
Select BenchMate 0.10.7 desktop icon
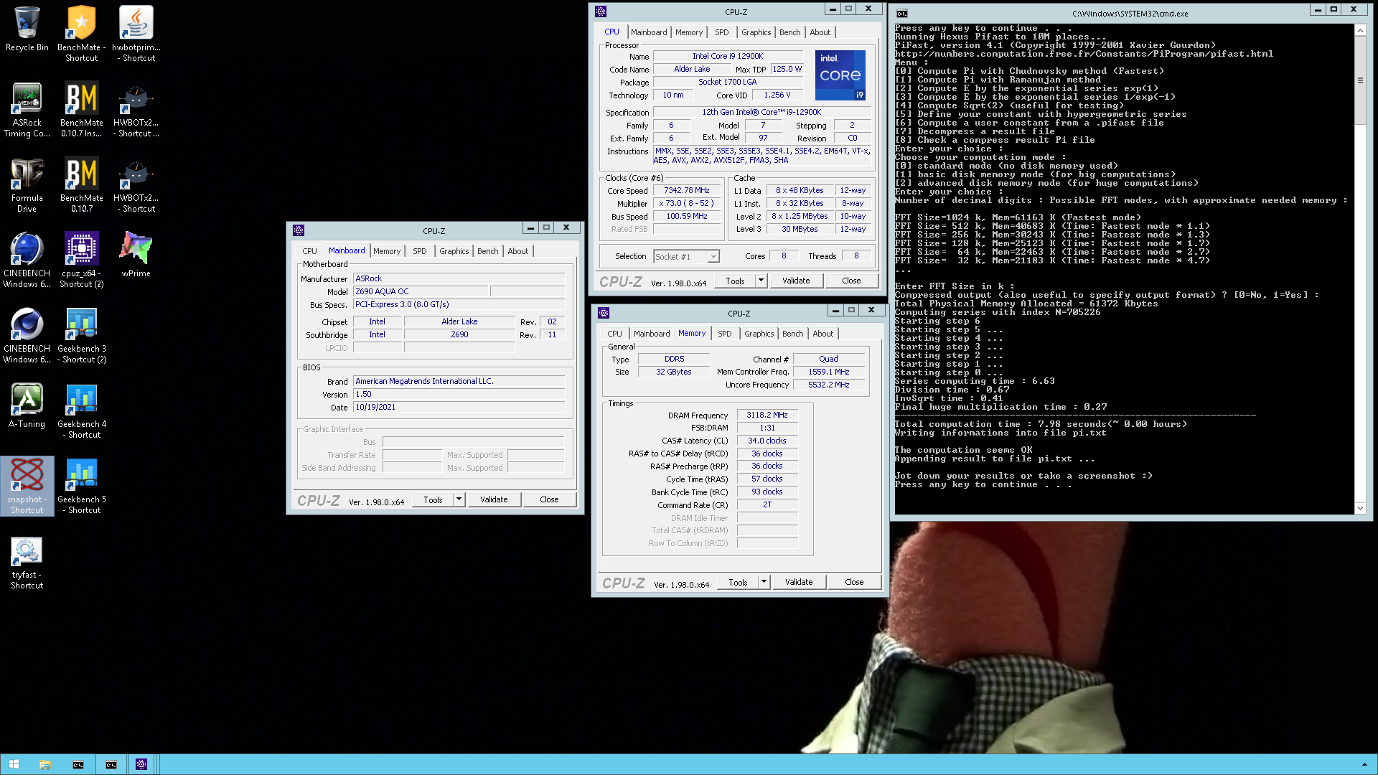pyautogui.click(x=81, y=184)
